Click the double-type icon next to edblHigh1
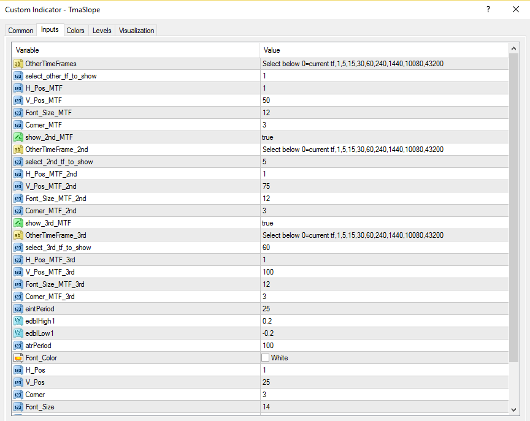The width and height of the screenshot is (530, 421). pos(18,321)
